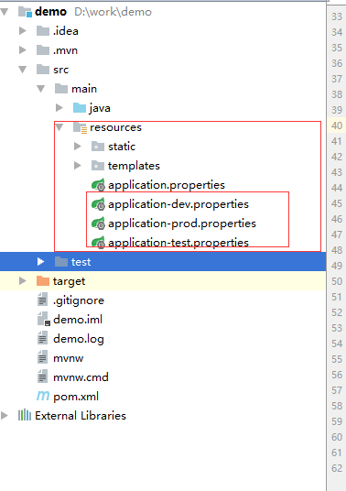Screen dimensions: 346x491
Task: Click the resources folder icon
Action: click(80, 127)
